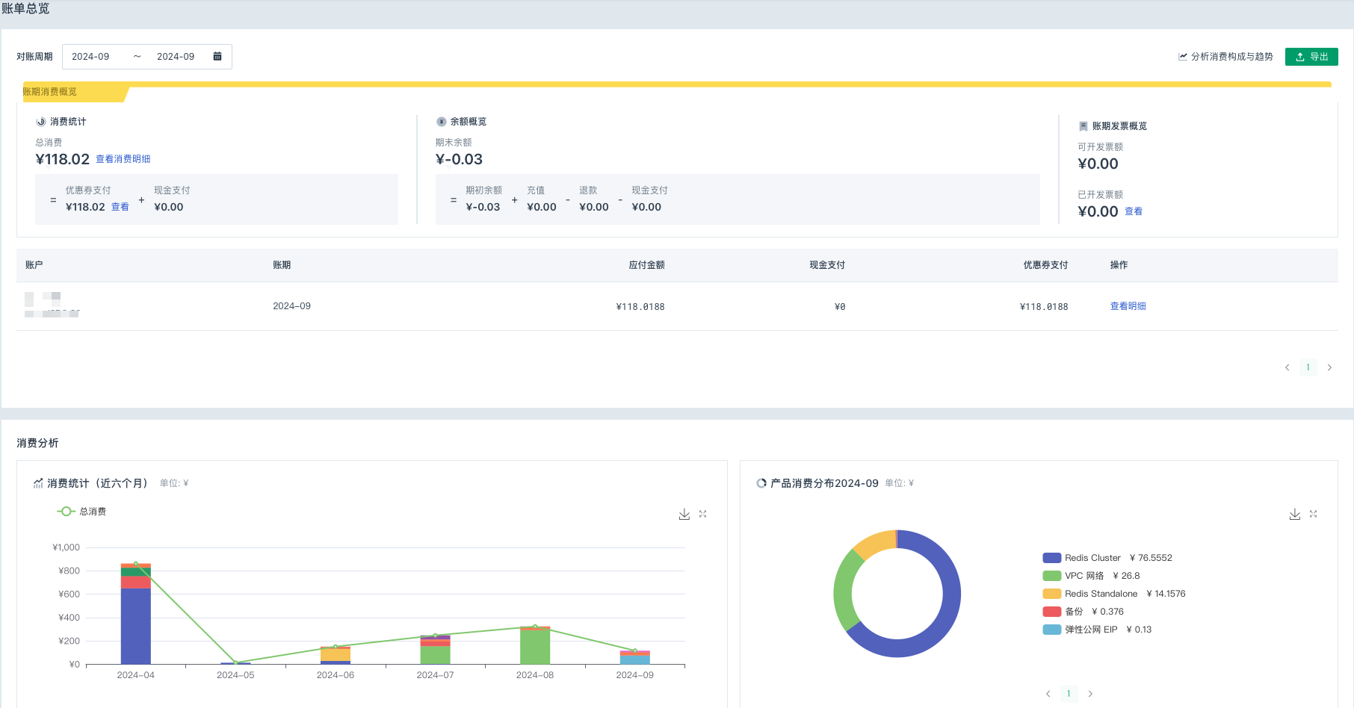This screenshot has height=708, width=1354.
Task: Click the green 导出 export button
Action: point(1311,57)
